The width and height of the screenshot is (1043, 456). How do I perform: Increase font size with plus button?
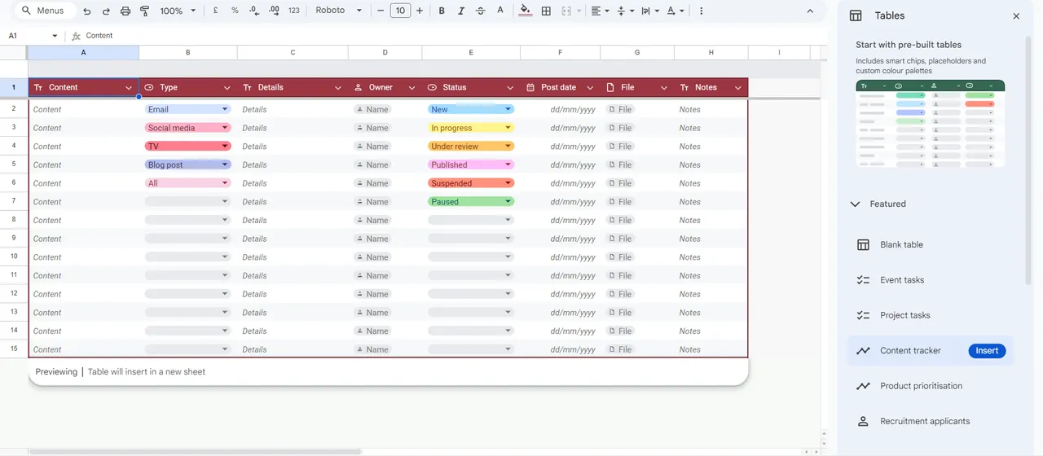[420, 11]
